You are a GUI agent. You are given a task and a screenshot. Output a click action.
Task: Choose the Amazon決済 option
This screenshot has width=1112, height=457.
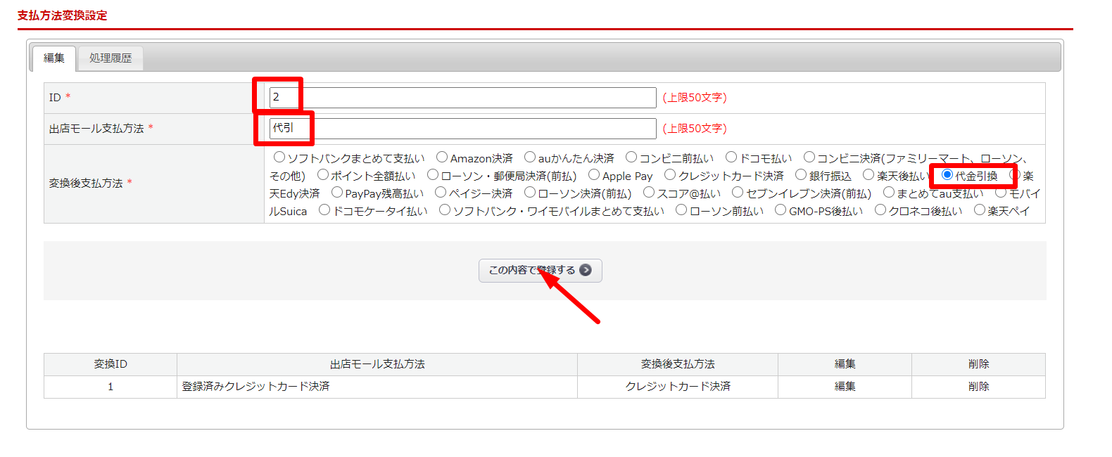442,157
